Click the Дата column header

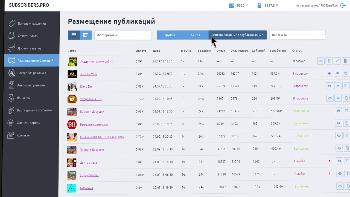[x=156, y=51]
